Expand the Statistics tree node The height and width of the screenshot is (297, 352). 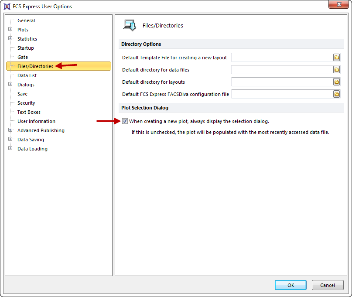tap(10, 39)
